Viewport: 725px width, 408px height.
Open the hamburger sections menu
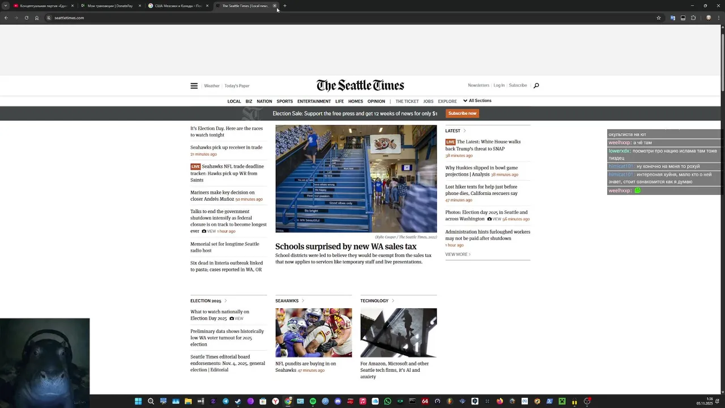(194, 86)
